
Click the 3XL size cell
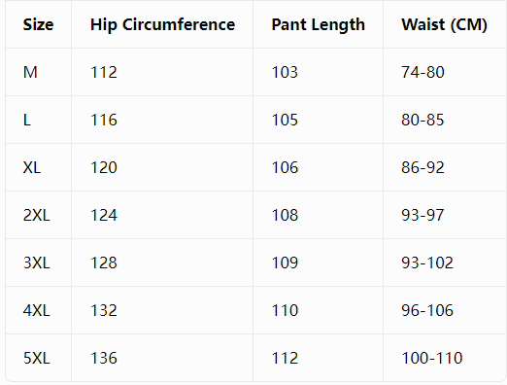coord(38,262)
